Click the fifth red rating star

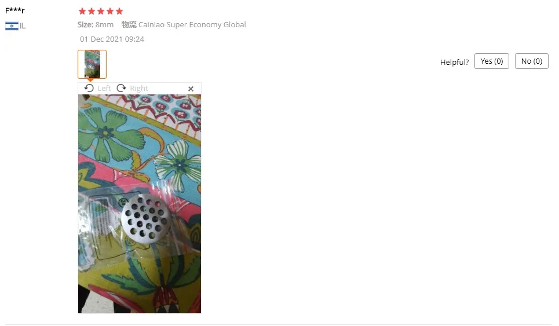(x=119, y=11)
